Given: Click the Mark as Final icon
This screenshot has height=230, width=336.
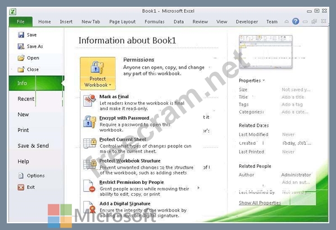Looking at the screenshot, I should 89,100.
